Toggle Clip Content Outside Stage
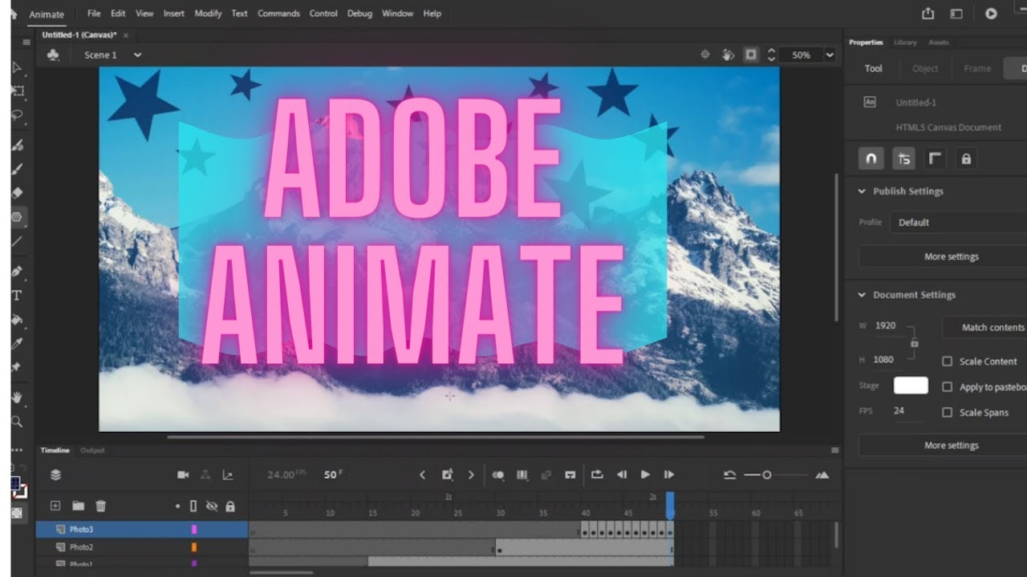Image resolution: width=1027 pixels, height=577 pixels. 751,54
